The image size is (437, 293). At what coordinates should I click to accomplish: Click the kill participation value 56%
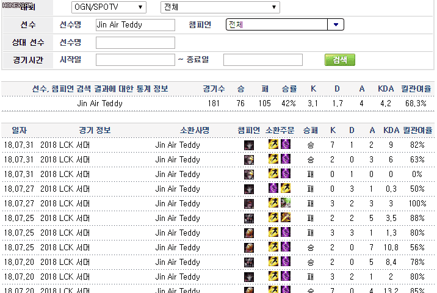(x=417, y=248)
